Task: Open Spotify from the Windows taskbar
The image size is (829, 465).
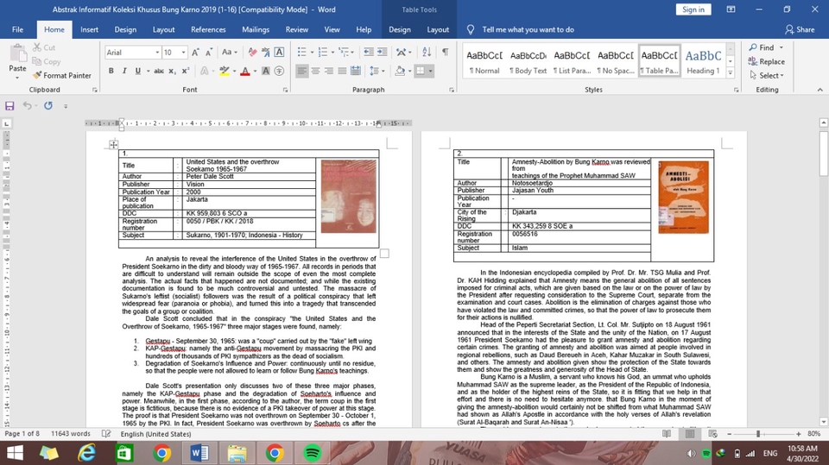Action: (x=313, y=452)
